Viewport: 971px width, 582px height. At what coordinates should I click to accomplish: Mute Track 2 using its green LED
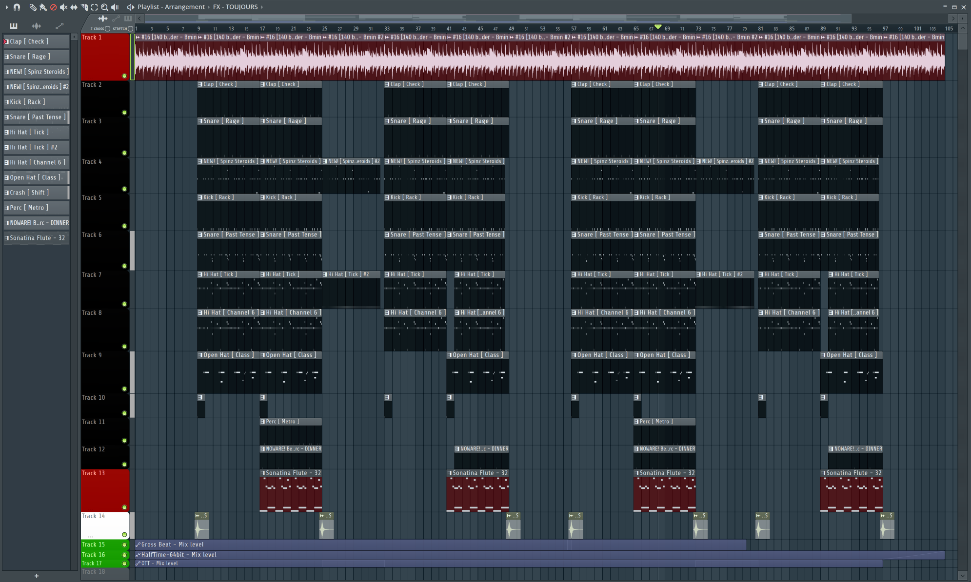(x=124, y=113)
